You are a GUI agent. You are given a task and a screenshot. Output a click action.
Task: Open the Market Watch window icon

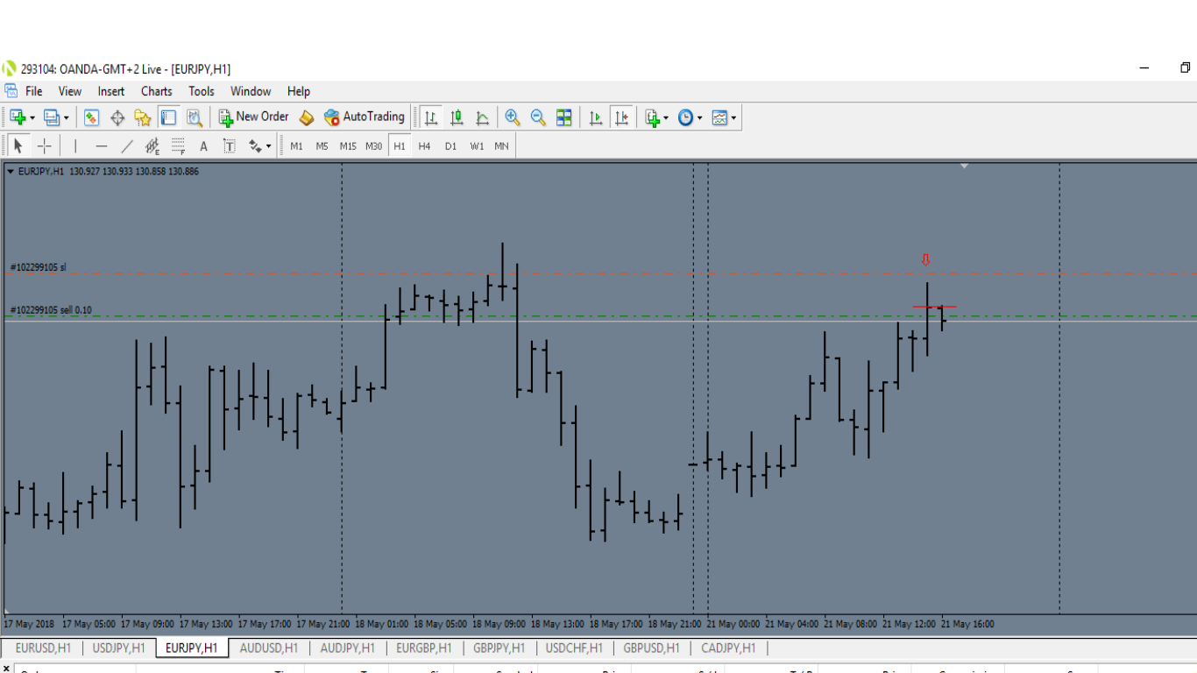click(x=92, y=117)
